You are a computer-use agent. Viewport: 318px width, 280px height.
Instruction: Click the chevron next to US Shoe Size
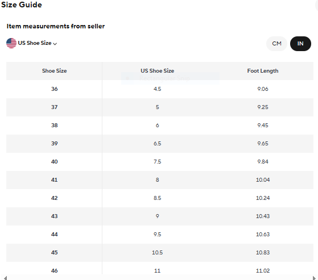pos(55,44)
